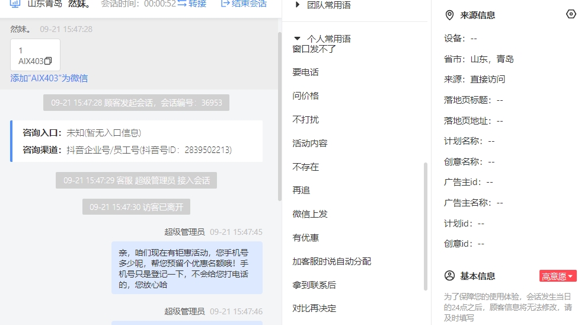
Task: Select the quick phrase 再追
Action: pos(301,190)
